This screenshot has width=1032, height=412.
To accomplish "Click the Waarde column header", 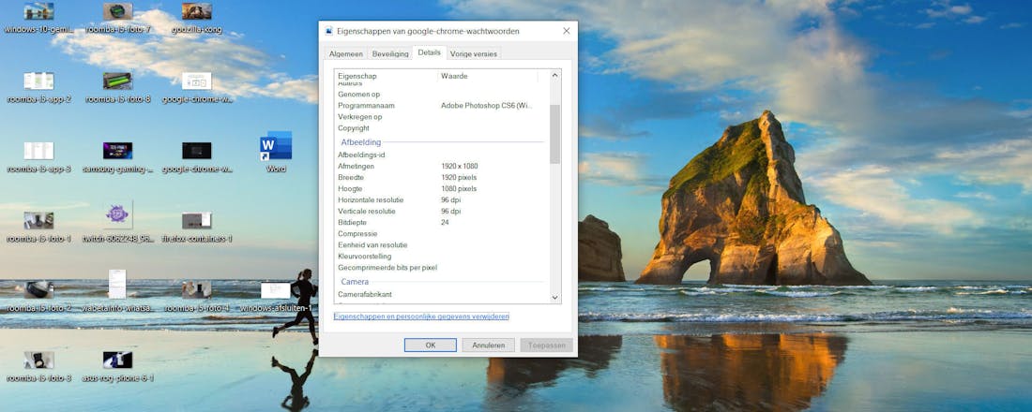I will click(x=488, y=76).
